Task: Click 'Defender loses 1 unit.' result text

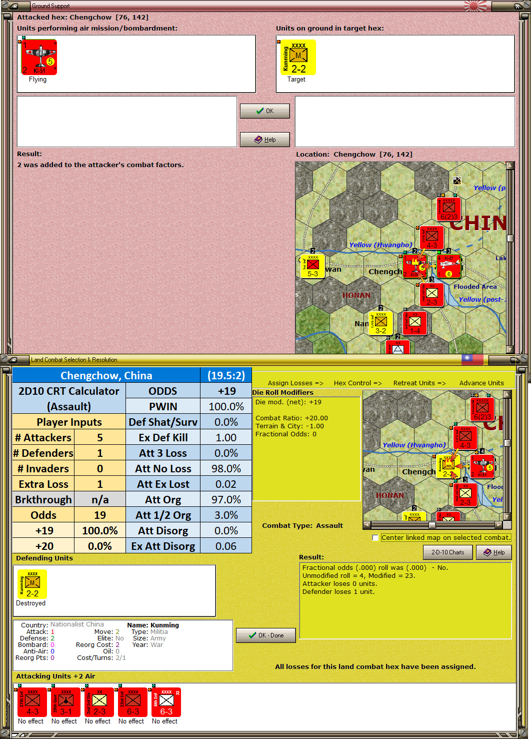Action: tap(338, 592)
